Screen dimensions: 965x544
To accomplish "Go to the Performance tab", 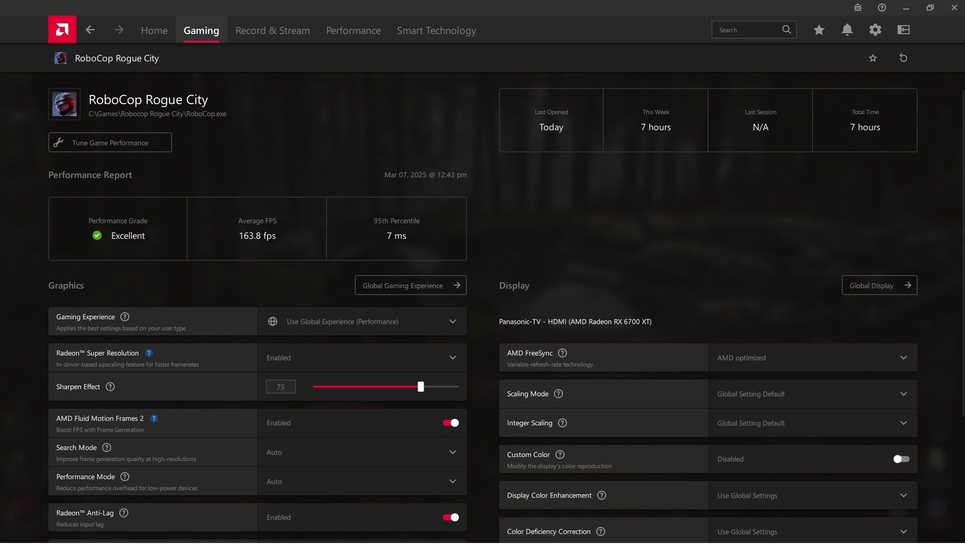I will pyautogui.click(x=353, y=30).
